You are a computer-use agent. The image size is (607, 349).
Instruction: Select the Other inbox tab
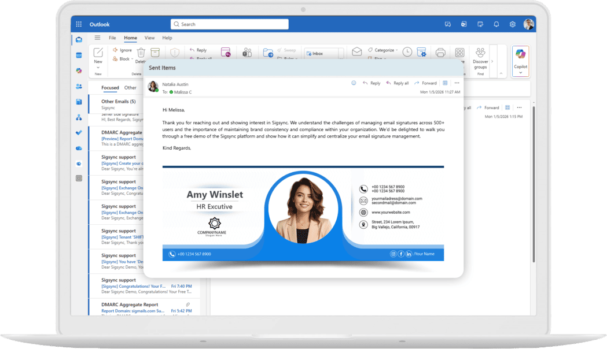click(x=130, y=88)
